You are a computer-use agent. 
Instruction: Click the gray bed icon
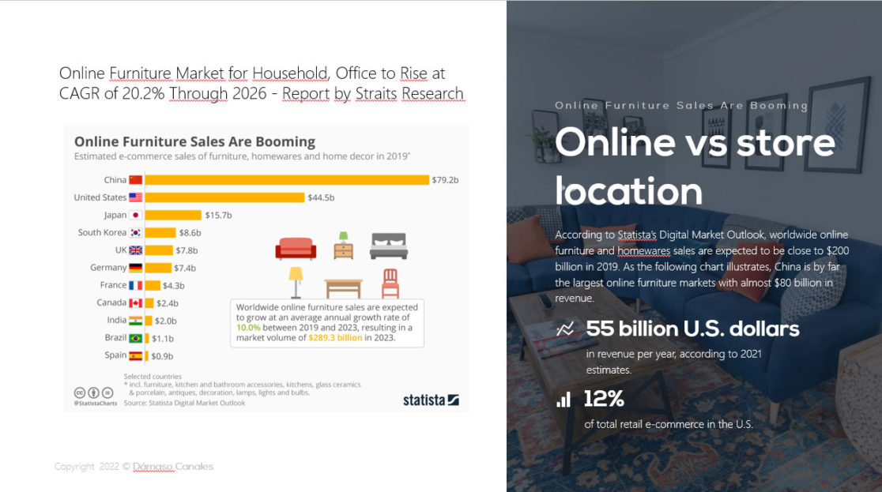coord(388,246)
